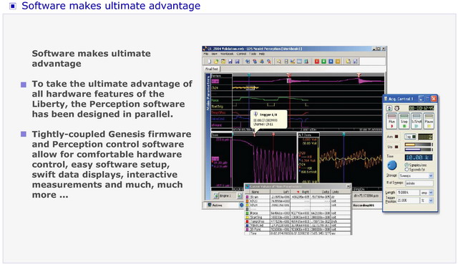Click the stopwatch icon in Acq. Control
Image resolution: width=458 pixels, height=265 pixels.
click(397, 108)
